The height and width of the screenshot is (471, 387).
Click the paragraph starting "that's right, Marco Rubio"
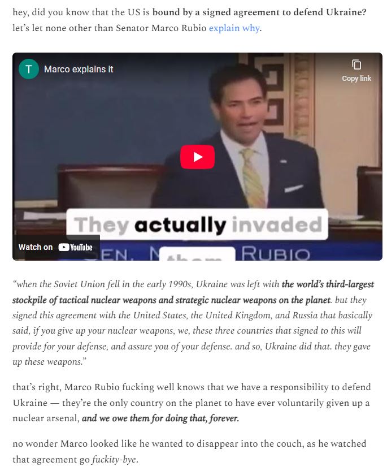pyautogui.click(x=192, y=403)
